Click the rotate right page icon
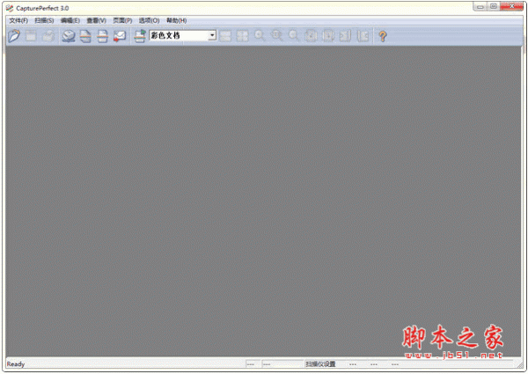This screenshot has height=374, width=528. click(x=328, y=36)
